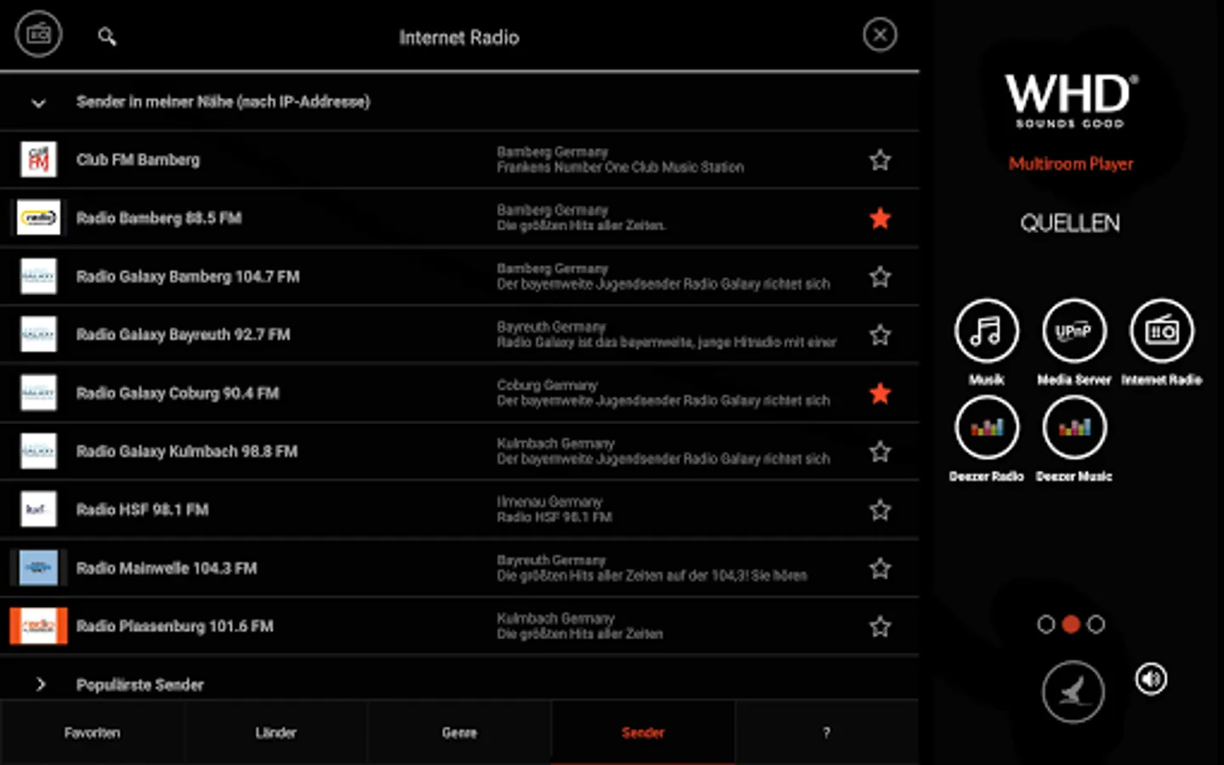
Task: Click the Club FM Bamberg logo
Action: point(38,160)
